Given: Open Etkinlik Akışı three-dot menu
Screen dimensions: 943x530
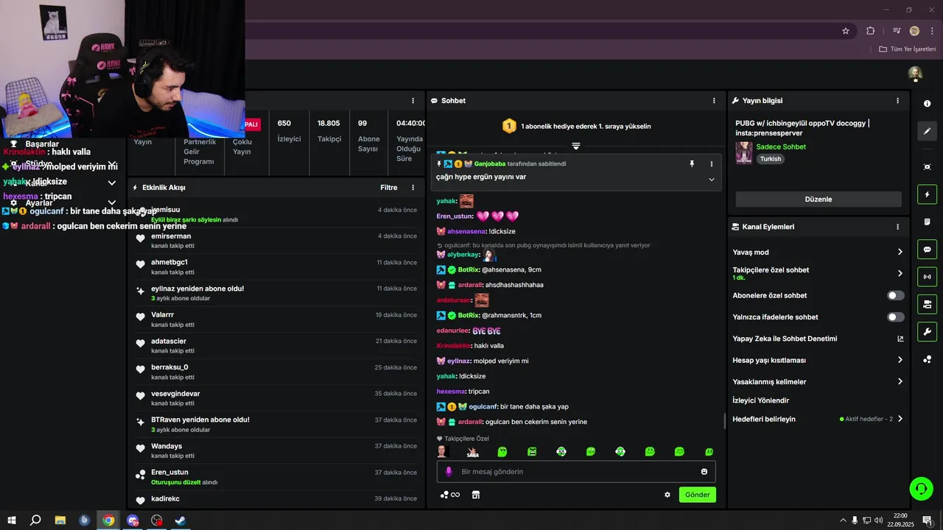Looking at the screenshot, I should coord(413,188).
